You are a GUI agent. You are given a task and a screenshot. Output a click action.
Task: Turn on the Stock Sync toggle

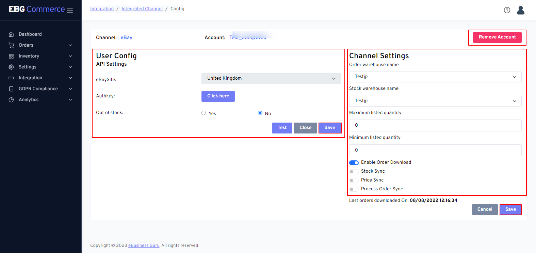[x=354, y=172]
